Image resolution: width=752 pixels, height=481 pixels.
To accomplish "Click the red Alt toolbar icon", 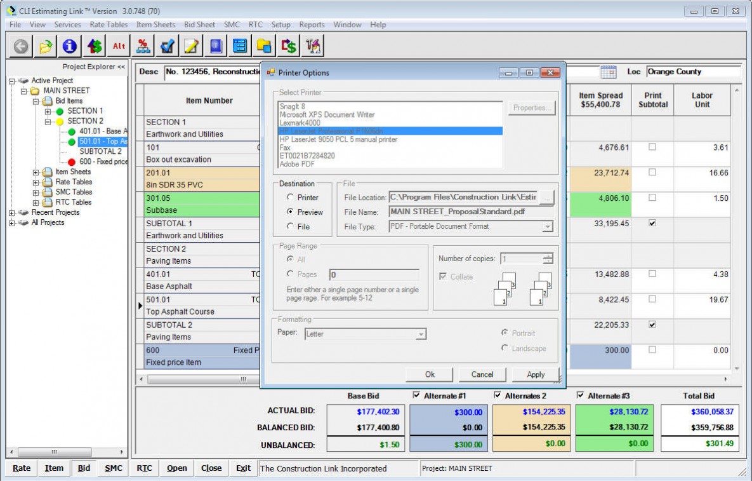I will (x=119, y=46).
